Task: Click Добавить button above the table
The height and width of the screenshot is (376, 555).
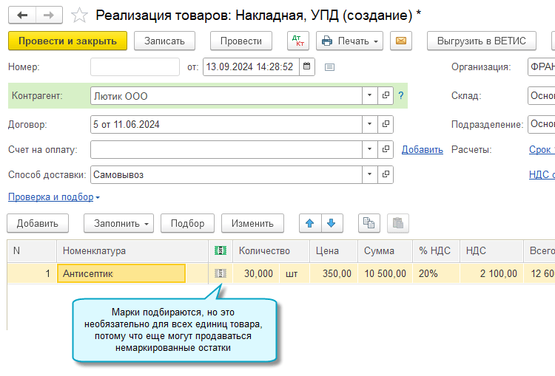Action: [38, 223]
